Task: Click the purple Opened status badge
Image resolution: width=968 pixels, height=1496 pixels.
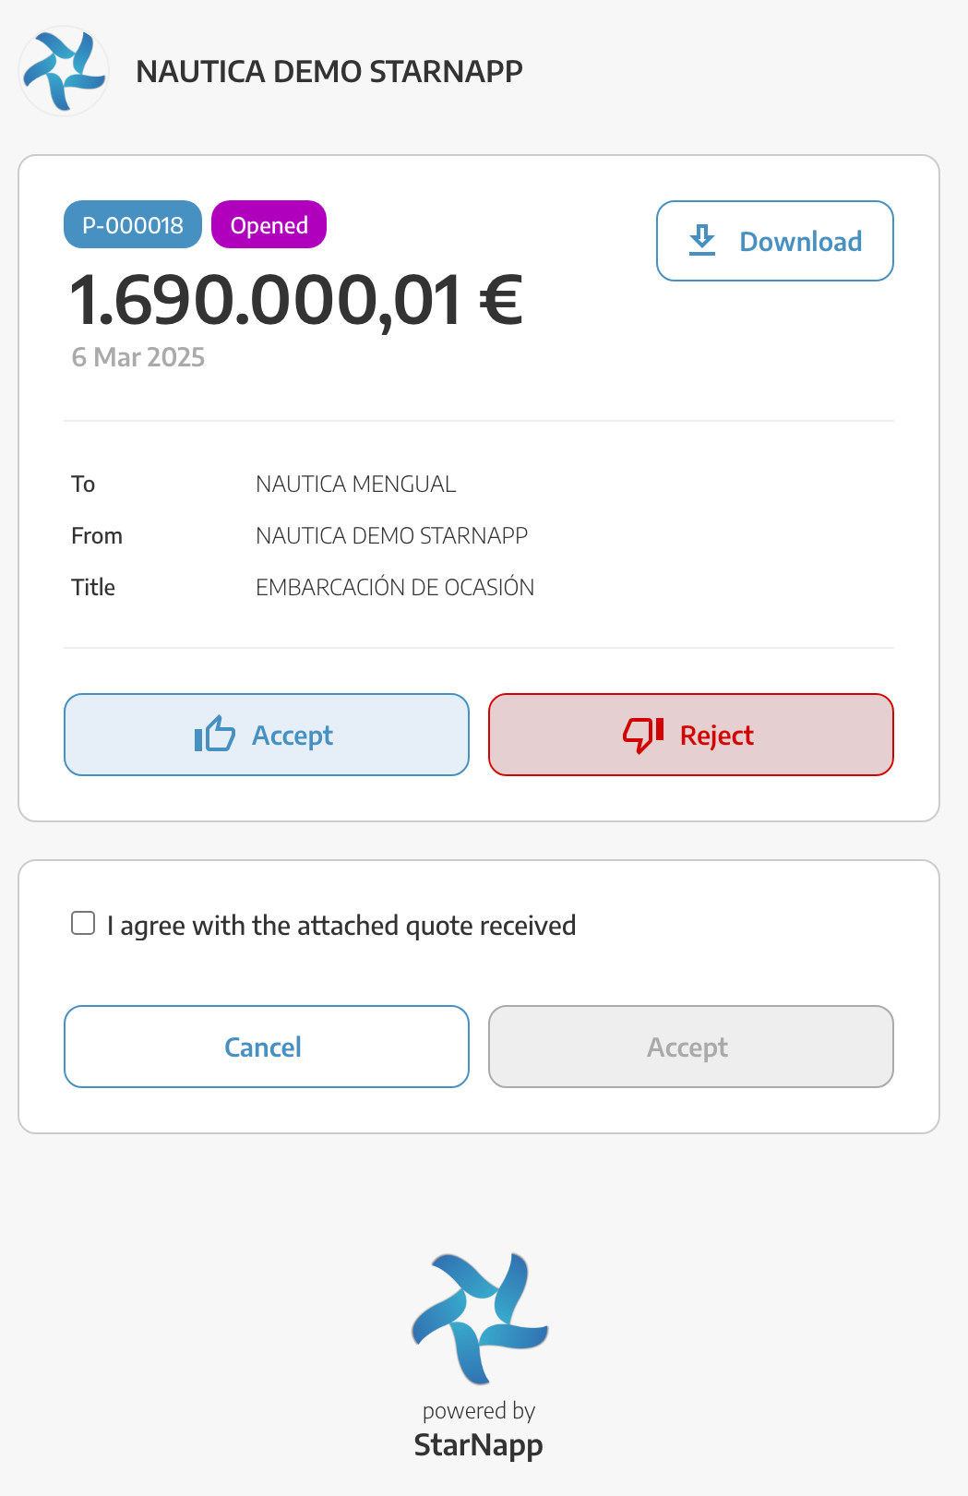Action: pos(269,224)
